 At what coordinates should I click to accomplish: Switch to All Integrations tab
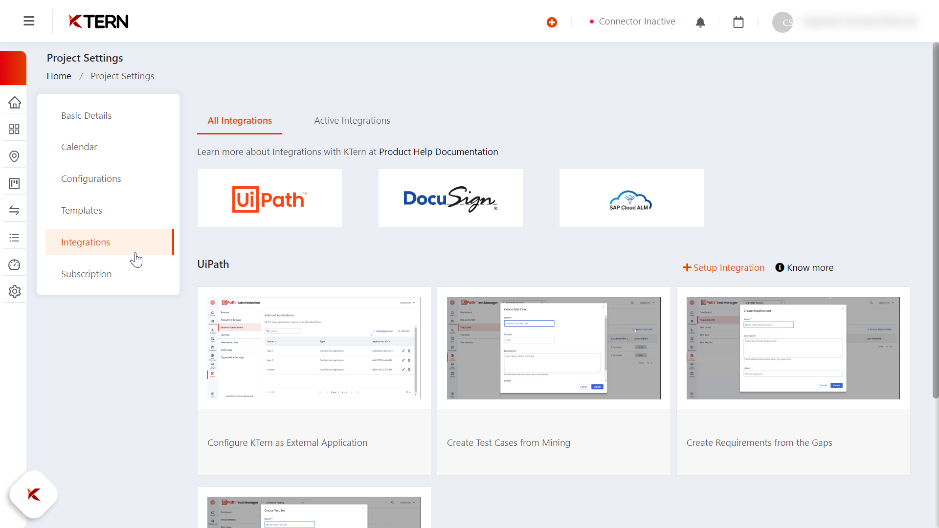[240, 121]
